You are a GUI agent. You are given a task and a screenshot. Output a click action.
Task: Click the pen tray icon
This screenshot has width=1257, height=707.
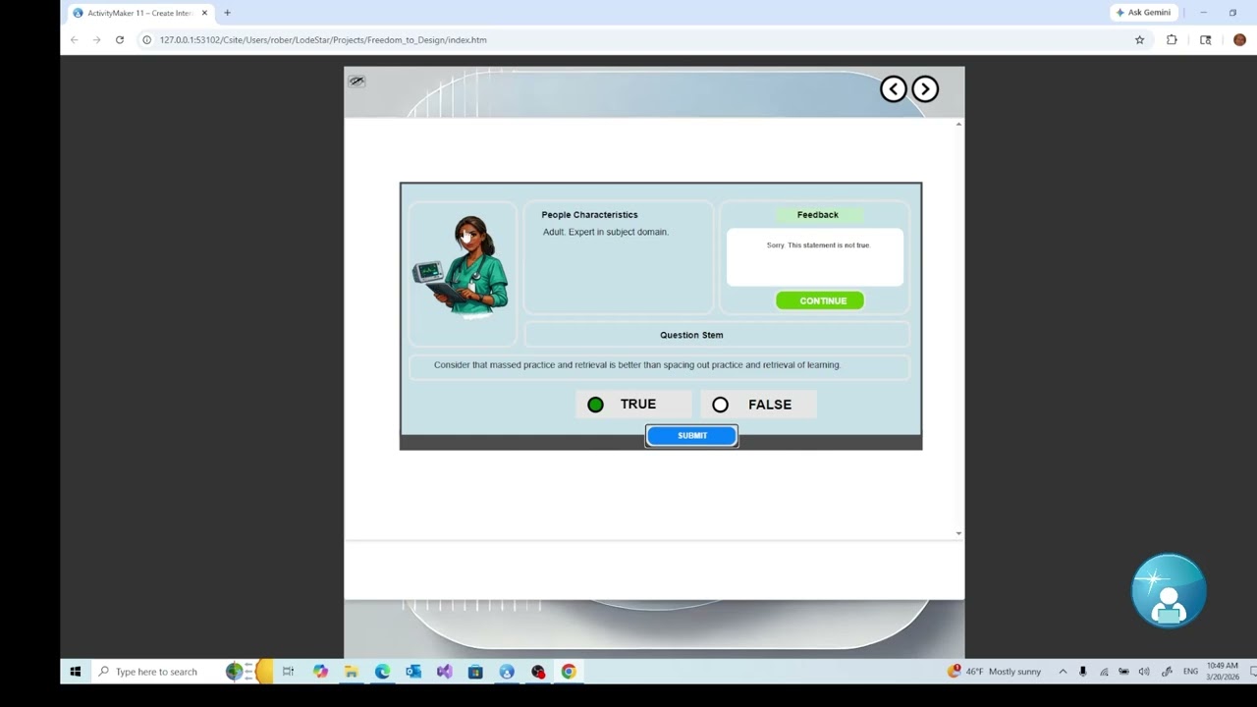[1167, 672]
